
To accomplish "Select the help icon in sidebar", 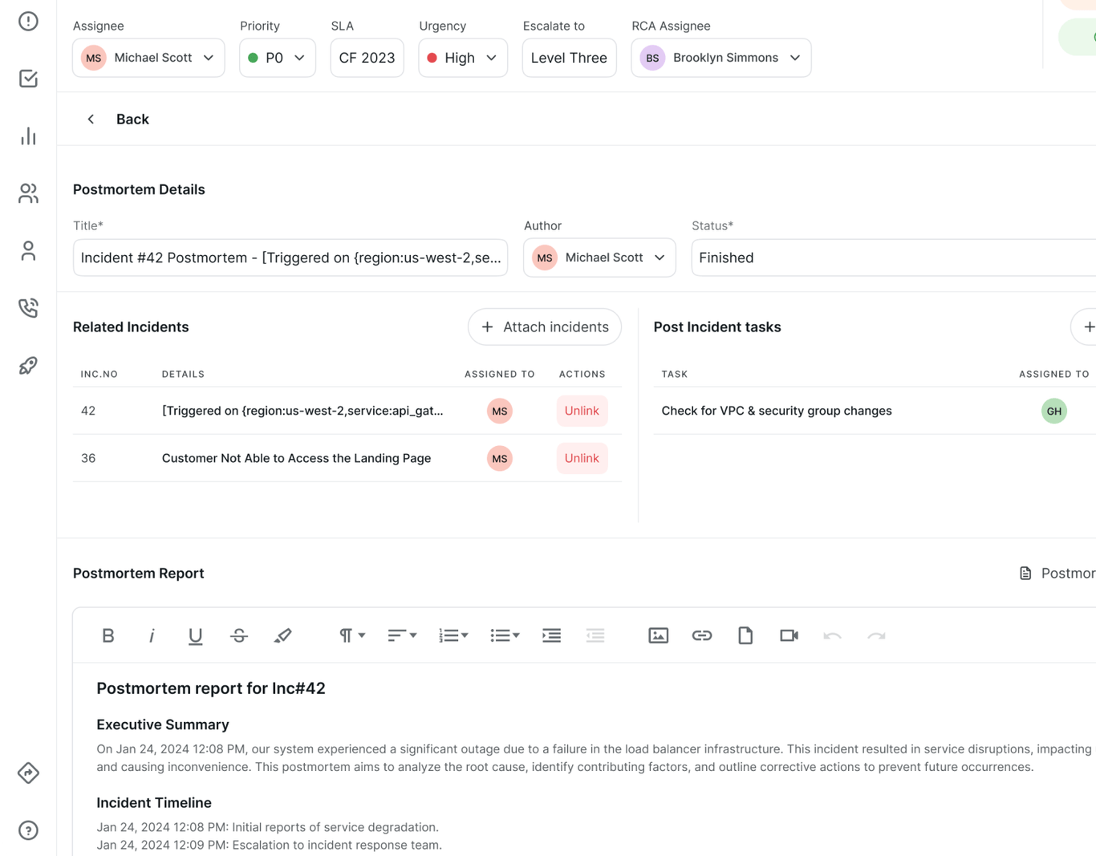I will click(x=27, y=830).
